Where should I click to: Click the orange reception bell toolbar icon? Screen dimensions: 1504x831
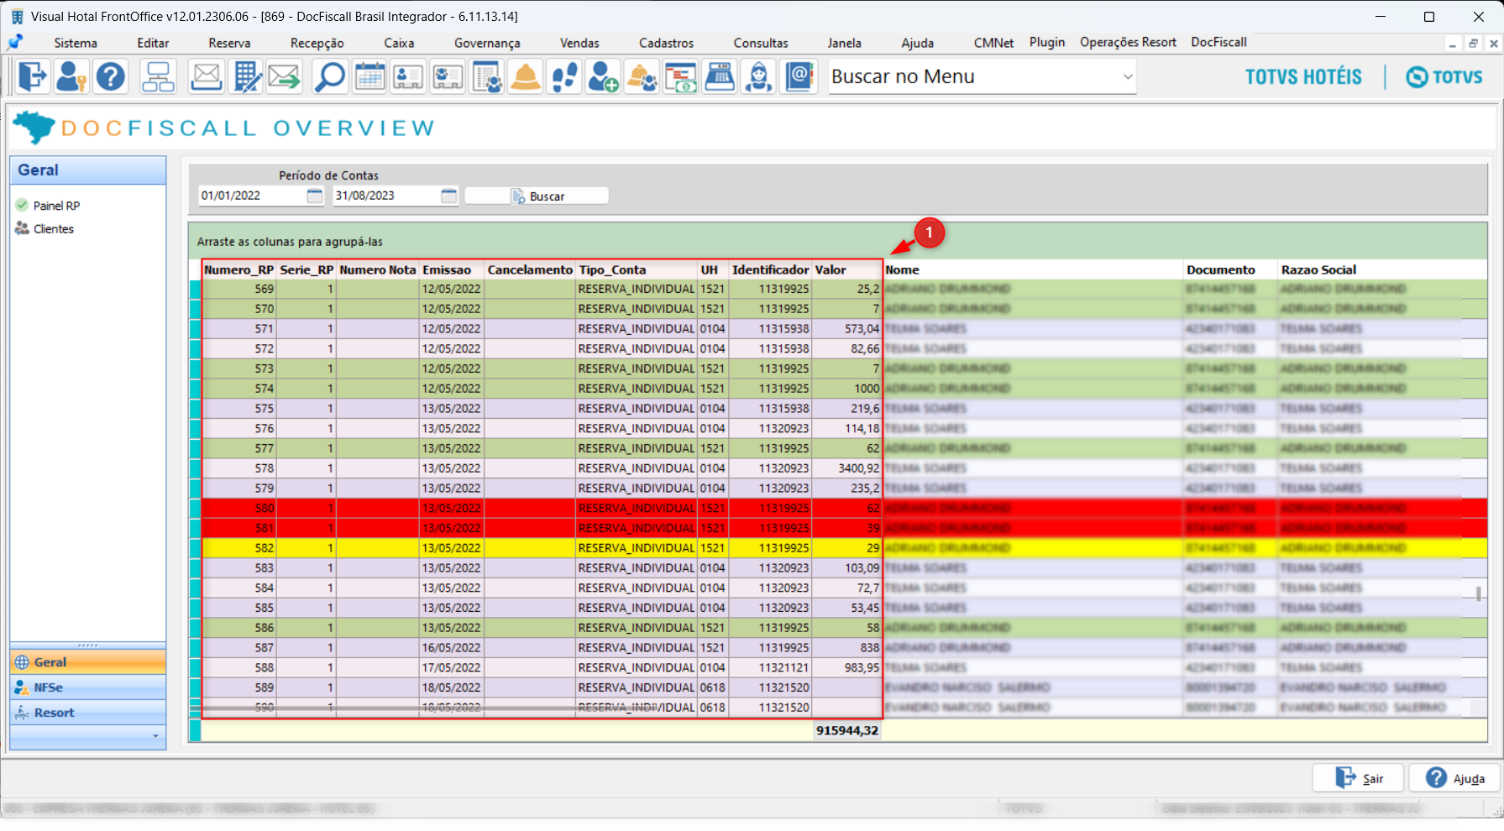point(526,76)
